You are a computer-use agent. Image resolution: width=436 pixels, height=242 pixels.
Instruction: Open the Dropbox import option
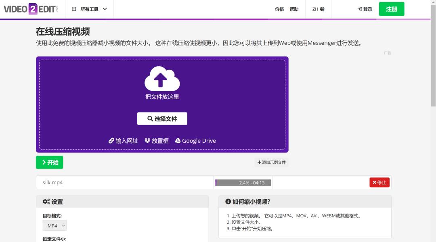click(x=156, y=140)
